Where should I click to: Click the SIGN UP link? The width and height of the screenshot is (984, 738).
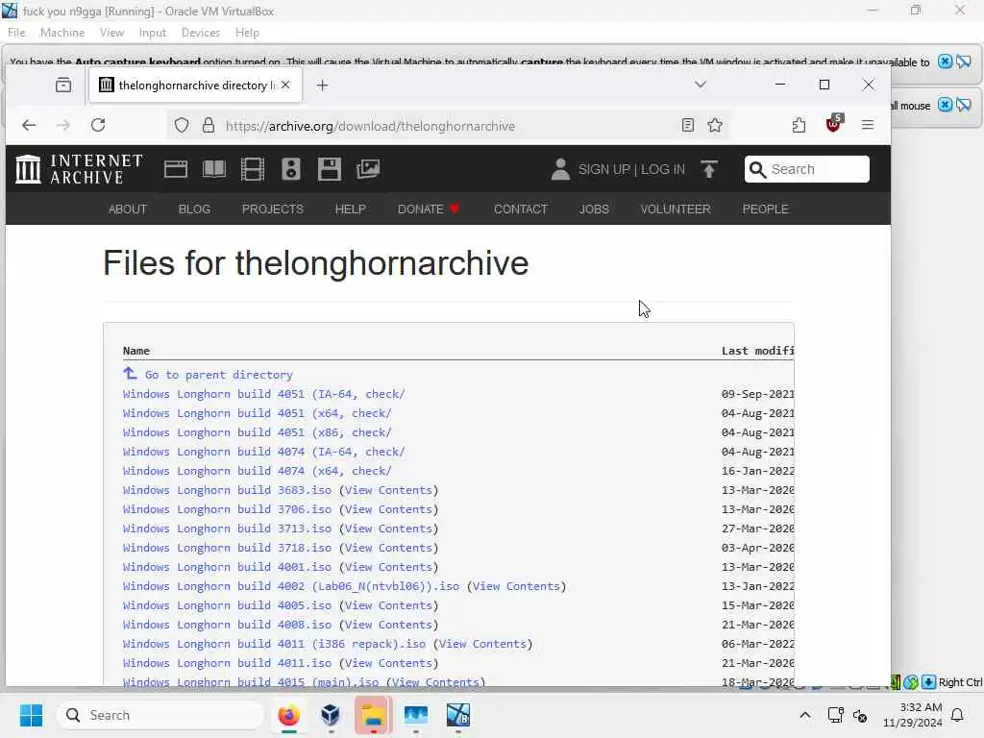click(603, 169)
